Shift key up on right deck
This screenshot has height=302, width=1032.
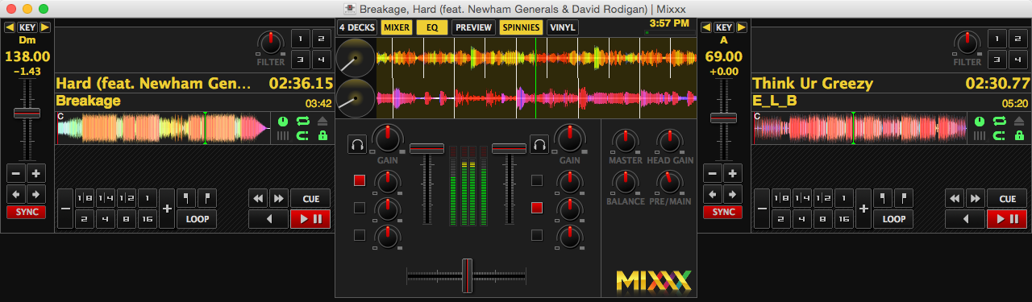742,27
